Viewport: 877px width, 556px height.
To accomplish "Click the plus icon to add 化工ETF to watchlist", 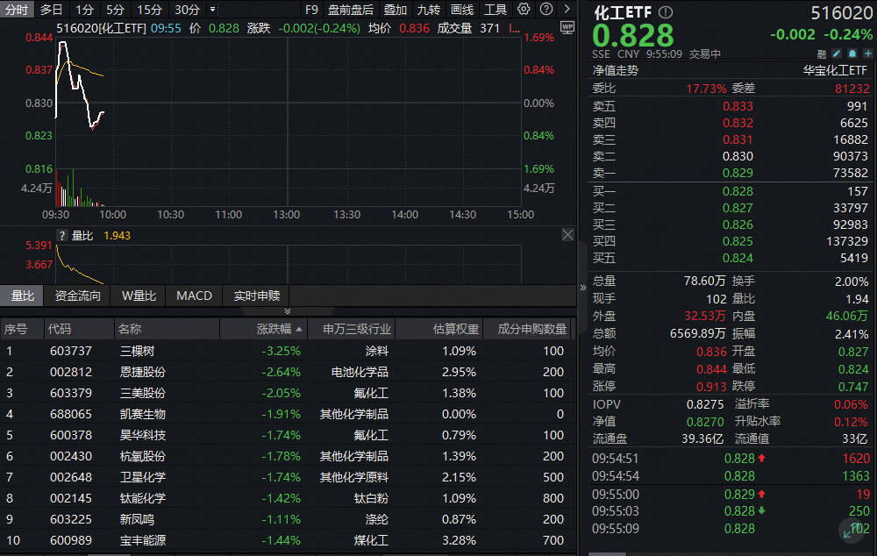I will point(867,53).
